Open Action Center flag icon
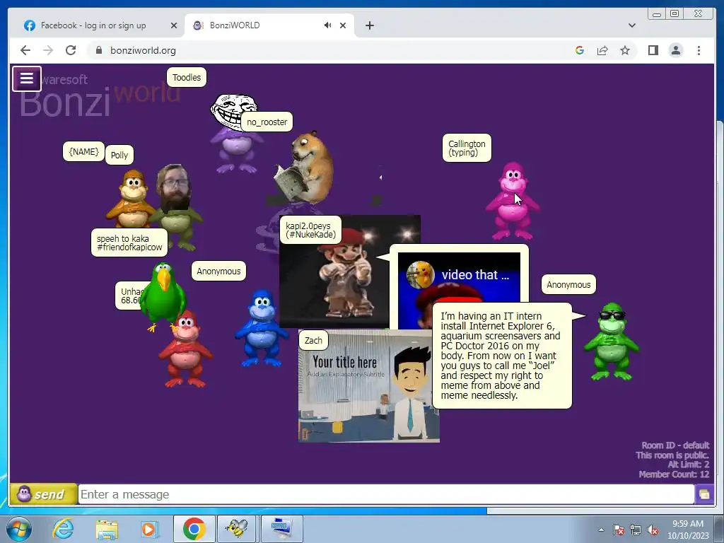Image resolution: width=724 pixels, height=543 pixels. pos(619,530)
